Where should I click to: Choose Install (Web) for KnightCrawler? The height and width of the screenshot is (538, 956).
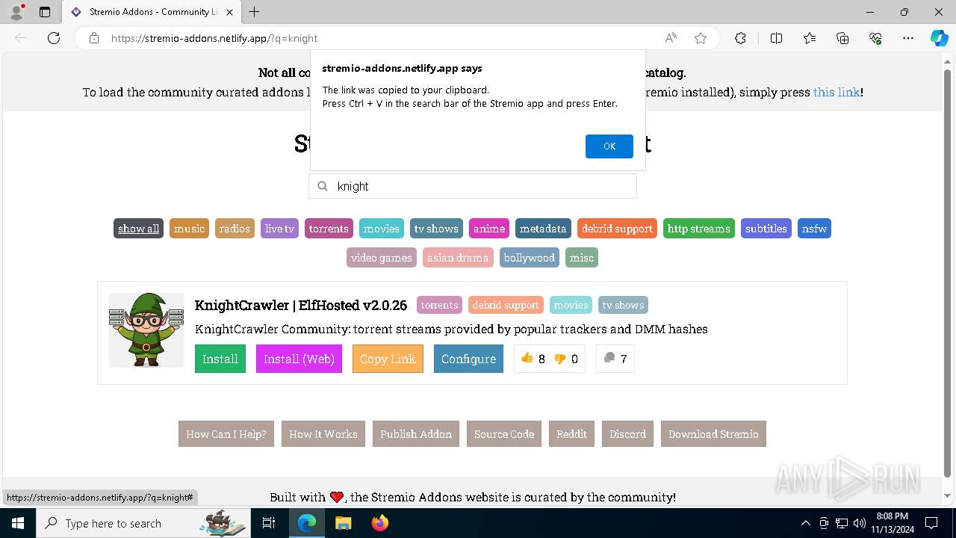tap(299, 359)
